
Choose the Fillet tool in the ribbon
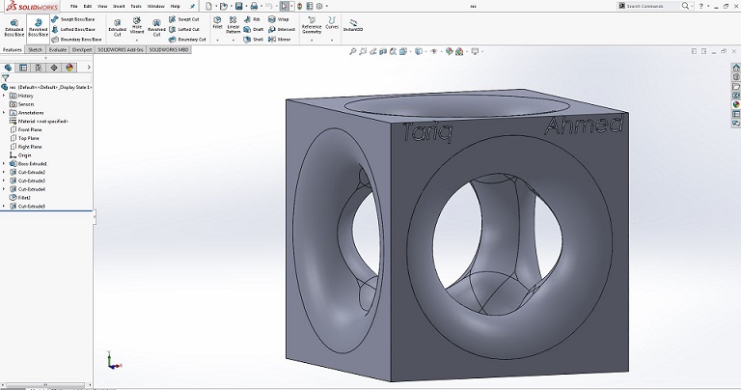pos(218,23)
